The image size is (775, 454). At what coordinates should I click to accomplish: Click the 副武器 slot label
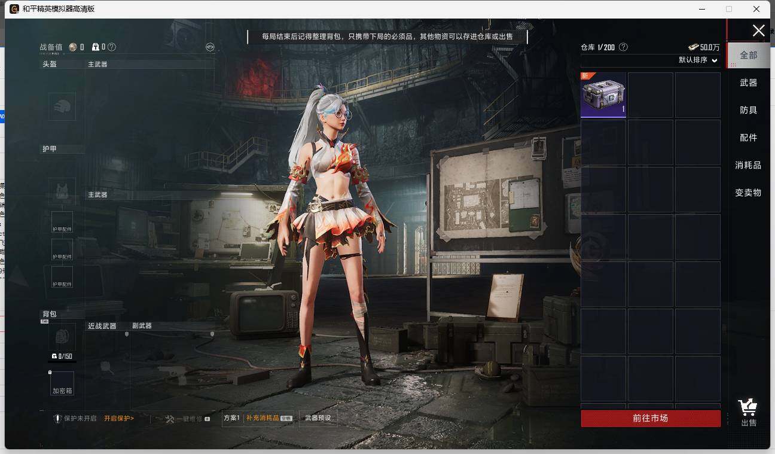tap(142, 326)
